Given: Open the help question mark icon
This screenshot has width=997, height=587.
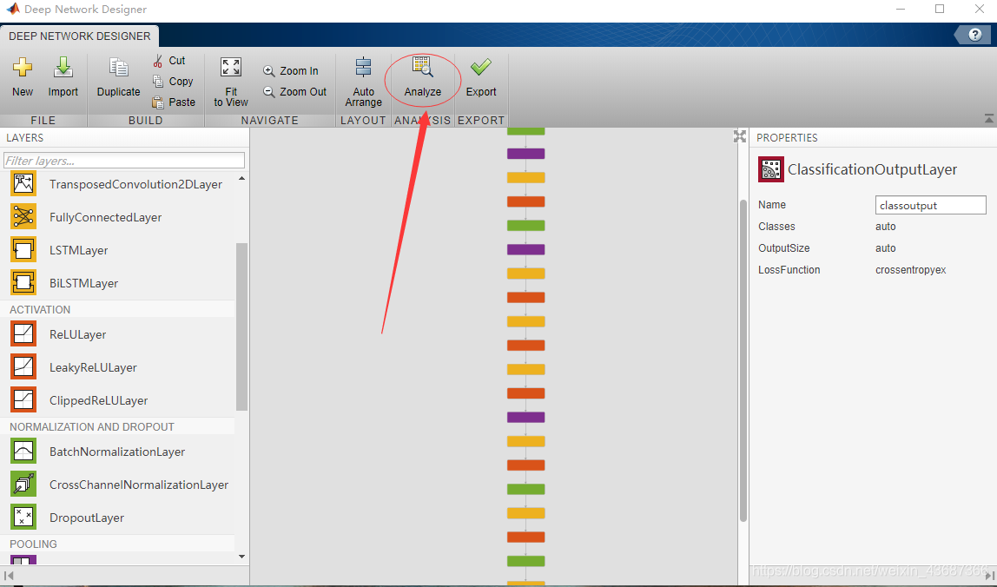Looking at the screenshot, I should click(974, 35).
